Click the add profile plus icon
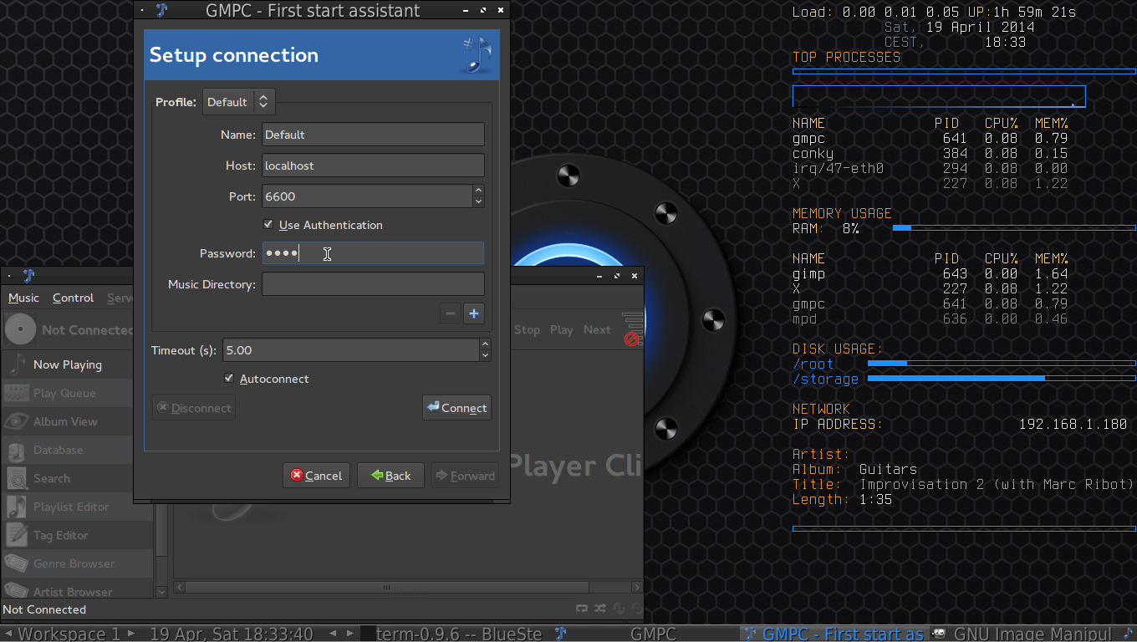Viewport: 1137px width, 642px height. (x=474, y=313)
